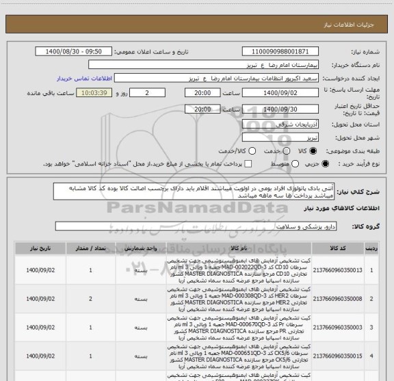Viewport: 394px width, 381px height.
Task: Select the کالا radio button
Action: pos(313,151)
